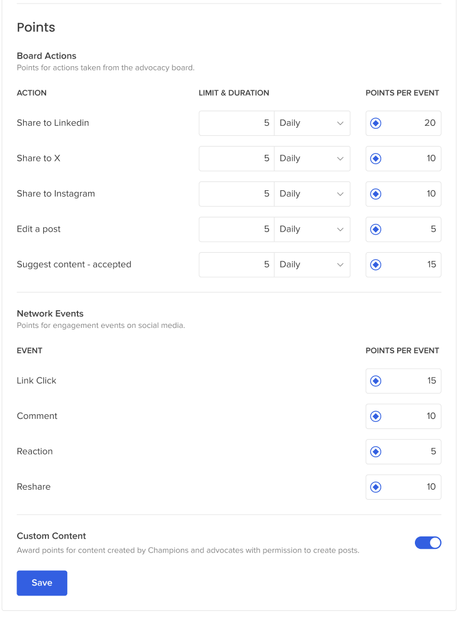Click points icon in Edit a post row
The height and width of the screenshot is (618, 461).
375,229
